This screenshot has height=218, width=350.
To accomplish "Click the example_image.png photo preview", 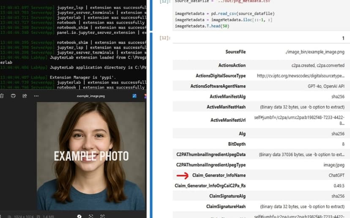I will click(x=91, y=156).
